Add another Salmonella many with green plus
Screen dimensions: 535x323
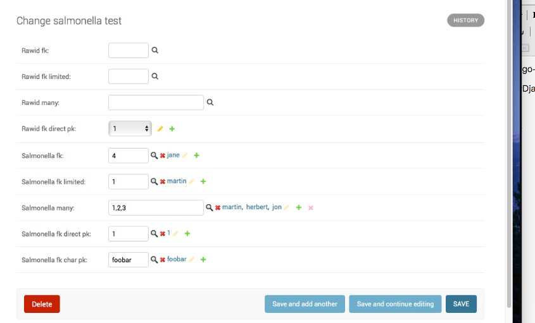pyautogui.click(x=299, y=207)
